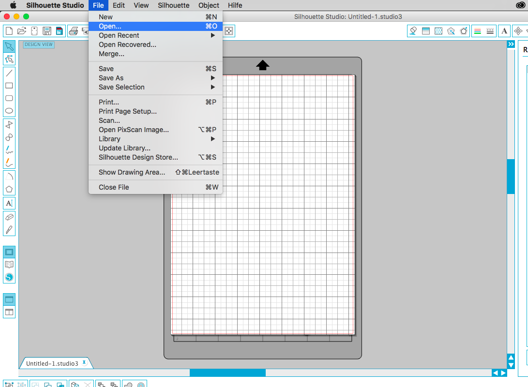
Task: Click the Print toolbar icon
Action: point(74,31)
